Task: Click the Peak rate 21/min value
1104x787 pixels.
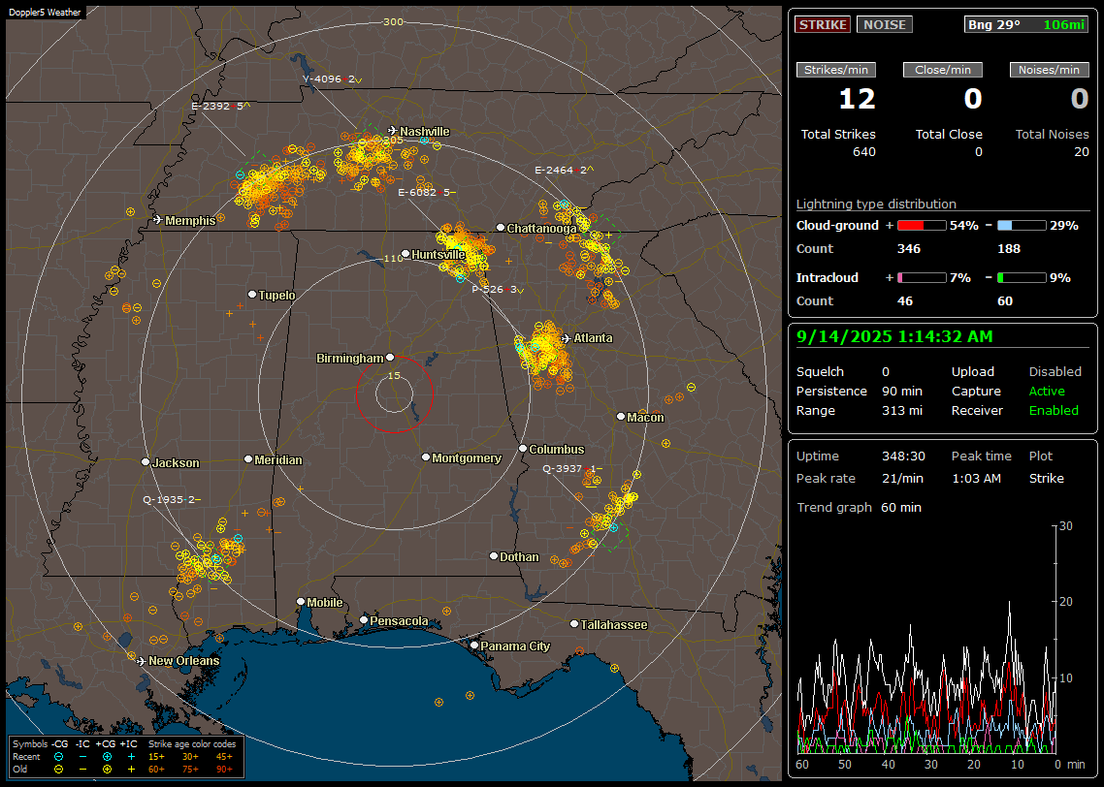Action: pos(903,478)
